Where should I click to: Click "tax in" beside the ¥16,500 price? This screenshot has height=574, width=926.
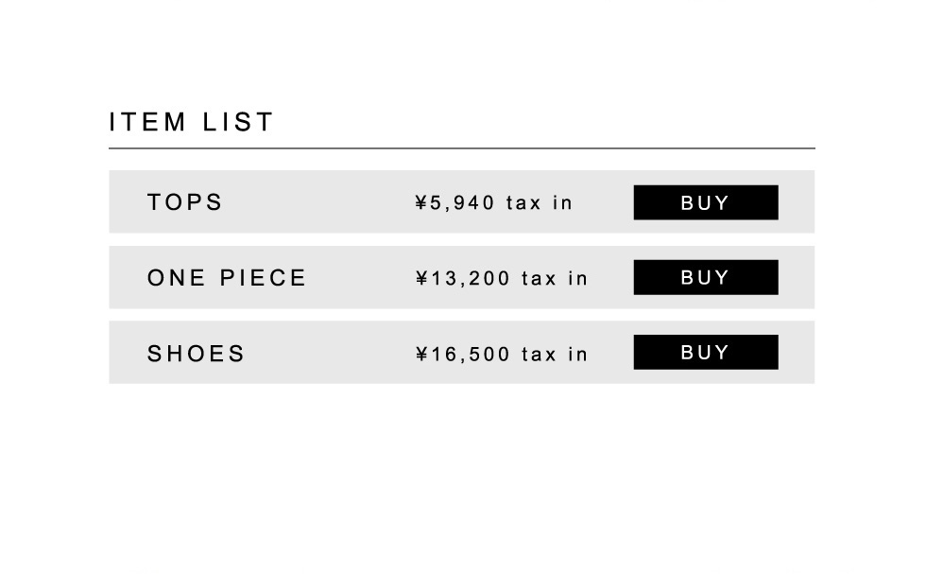point(555,355)
